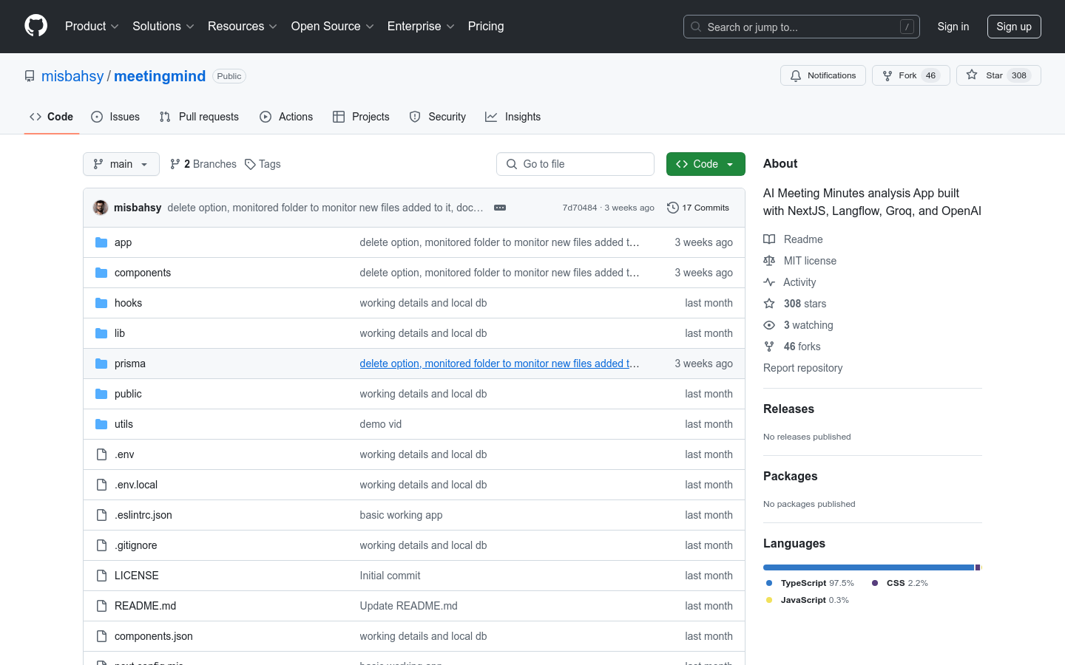Click the forks icon in About
Screen dimensions: 1065x665
[x=769, y=347]
